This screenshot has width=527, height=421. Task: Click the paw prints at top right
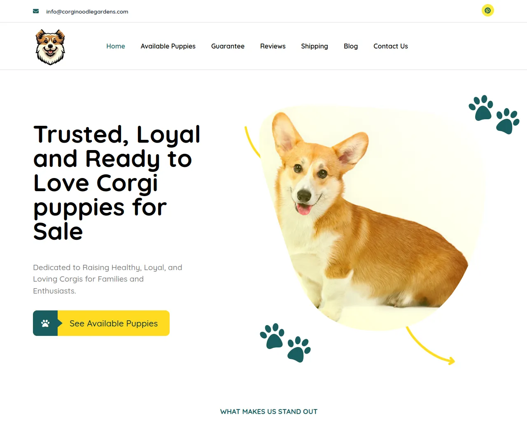coord(494,115)
